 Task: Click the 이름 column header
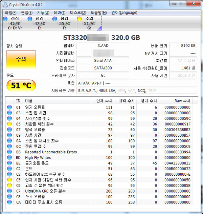pos(58,101)
